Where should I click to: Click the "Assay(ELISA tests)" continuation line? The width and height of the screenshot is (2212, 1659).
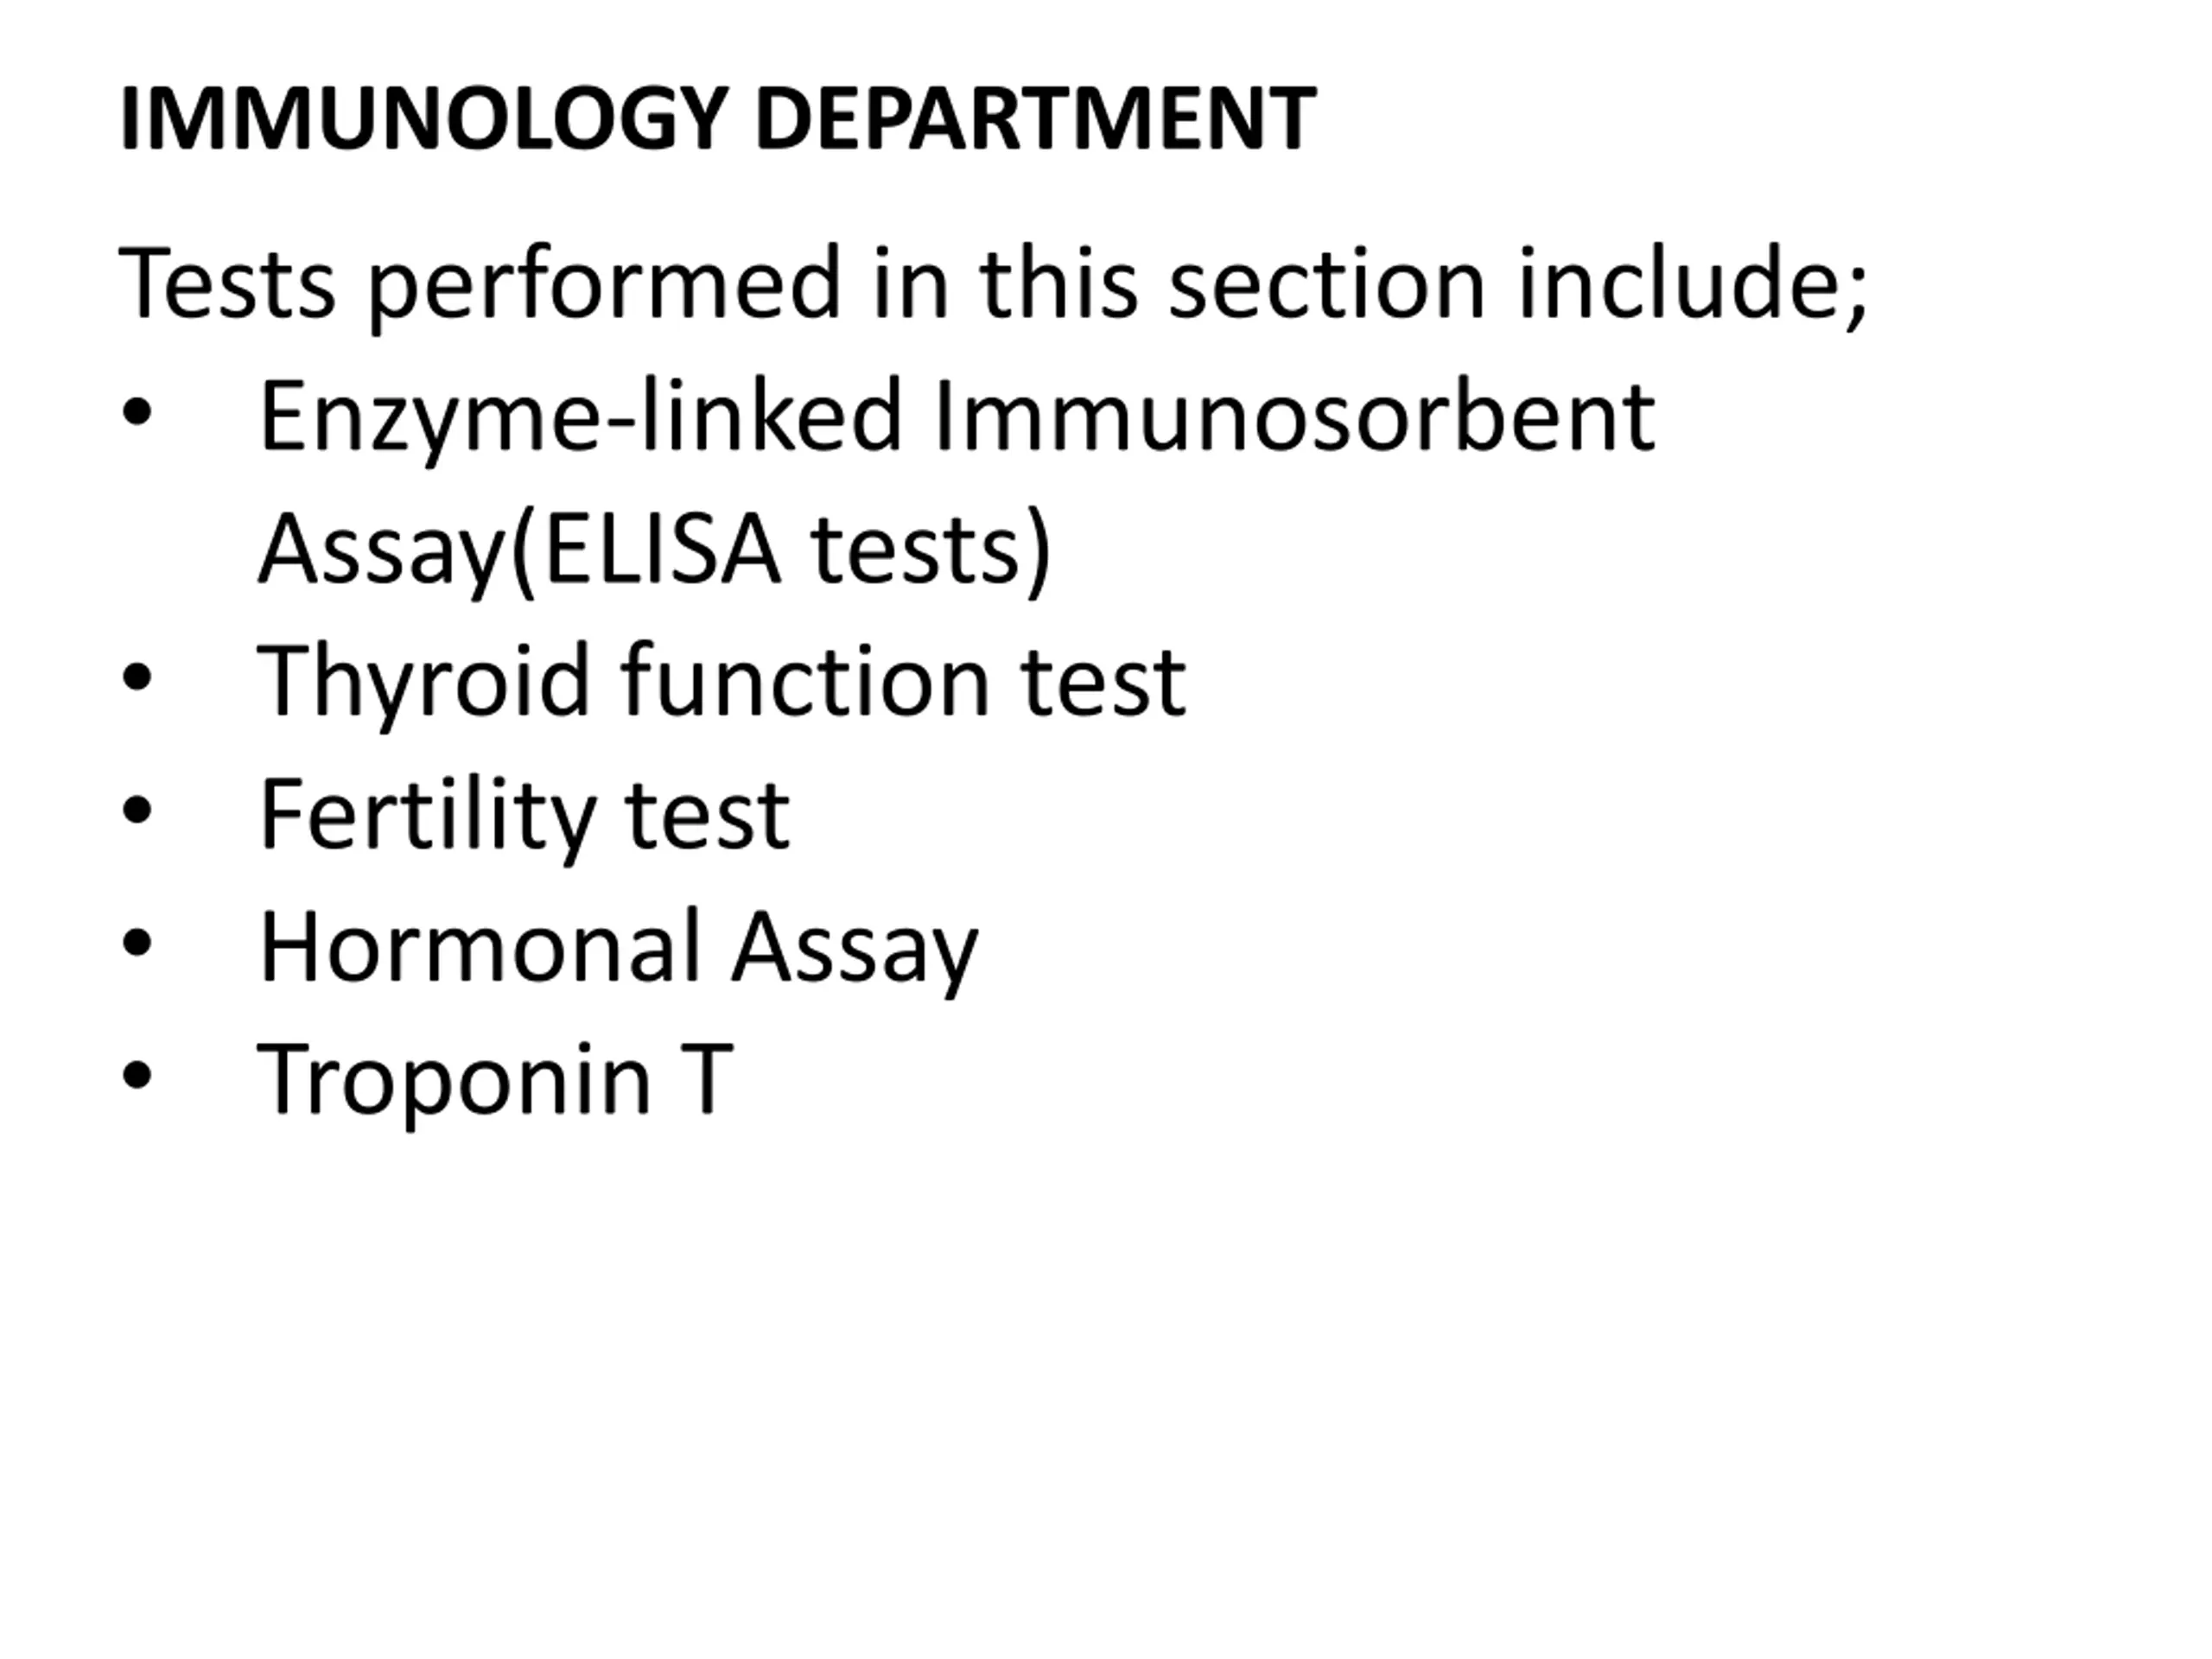(655, 549)
